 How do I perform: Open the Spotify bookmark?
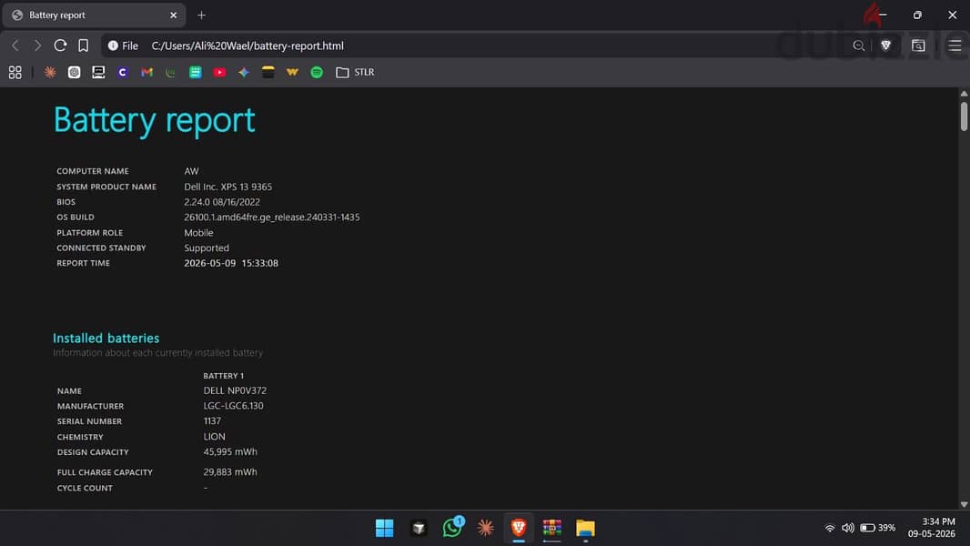tap(317, 73)
